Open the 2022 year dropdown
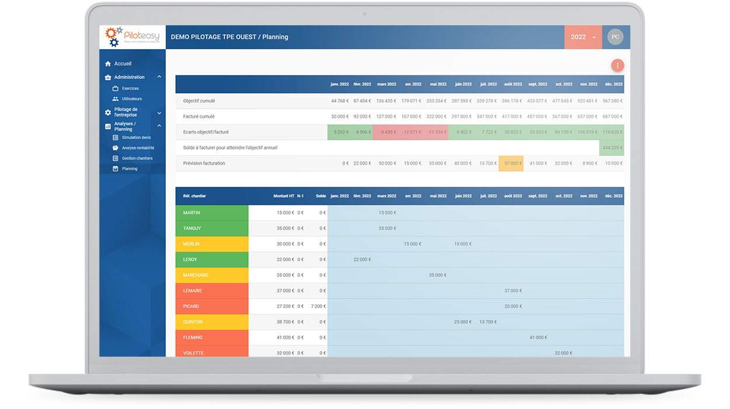This screenshot has width=730, height=409. (583, 37)
